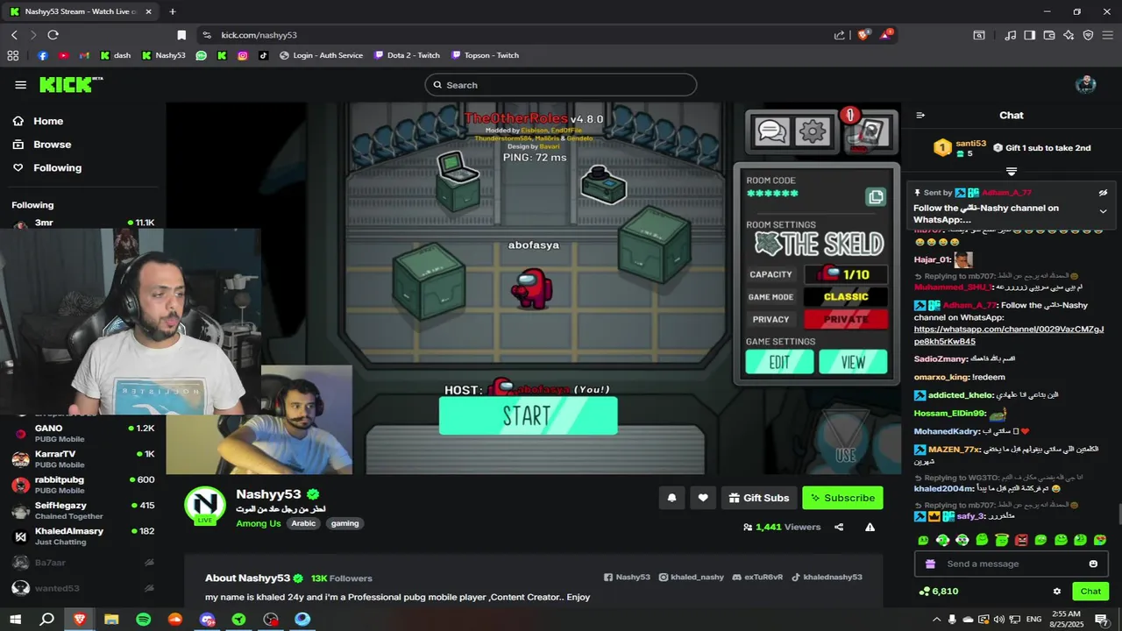Click the browser address bar URL
Screen dimensions: 1122x631
tap(259, 35)
